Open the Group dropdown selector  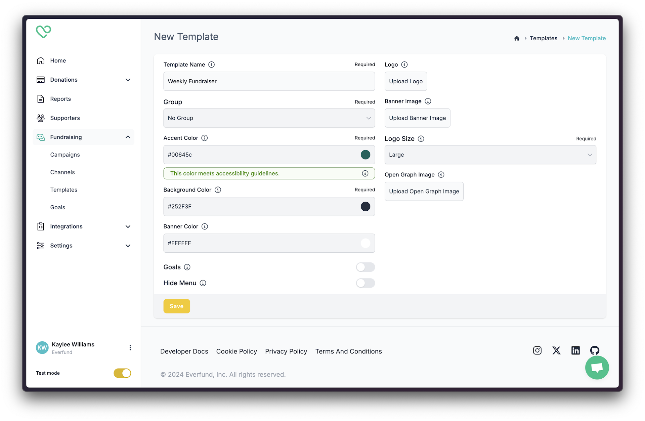point(269,118)
